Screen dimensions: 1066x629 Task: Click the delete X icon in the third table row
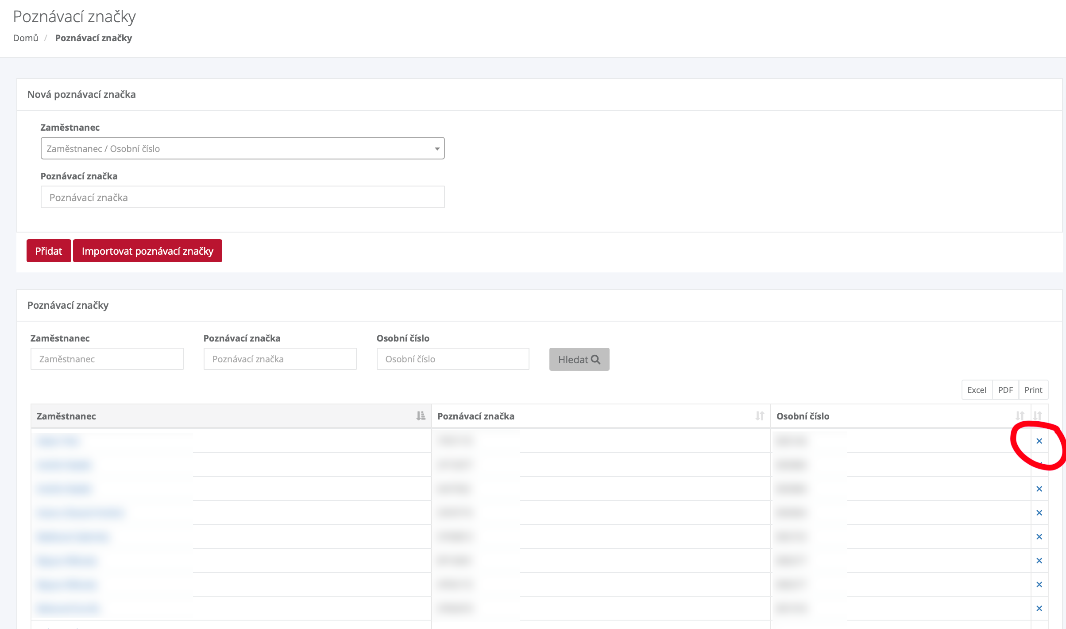[1039, 489]
